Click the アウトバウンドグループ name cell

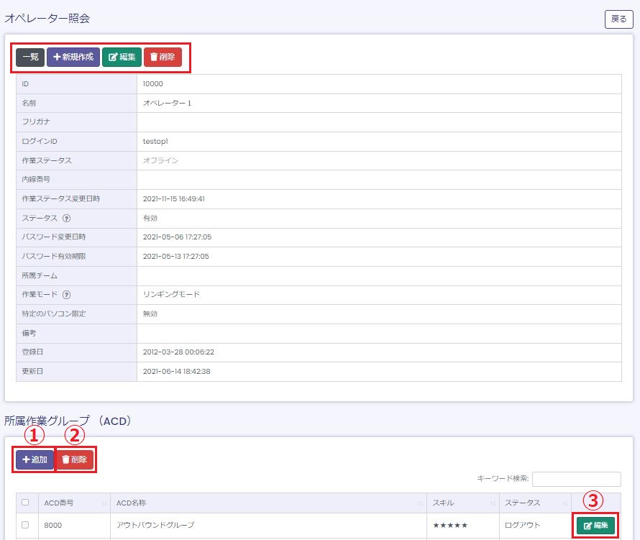coord(155,526)
